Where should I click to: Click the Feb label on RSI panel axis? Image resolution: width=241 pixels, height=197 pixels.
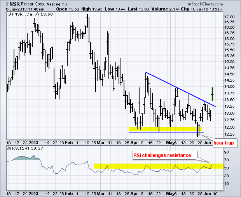tap(69, 194)
